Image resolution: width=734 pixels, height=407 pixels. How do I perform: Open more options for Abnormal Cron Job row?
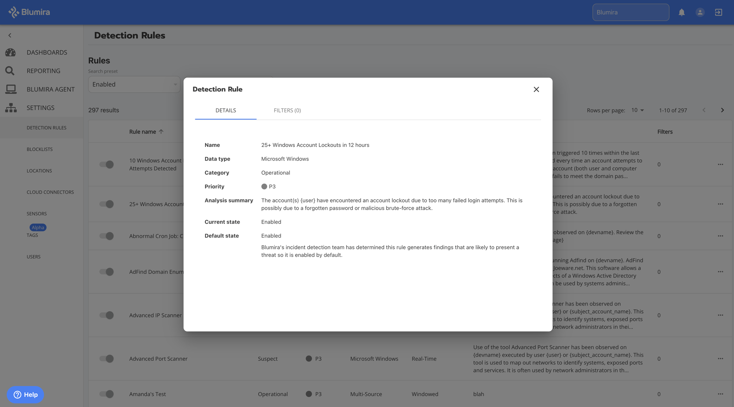click(x=720, y=236)
